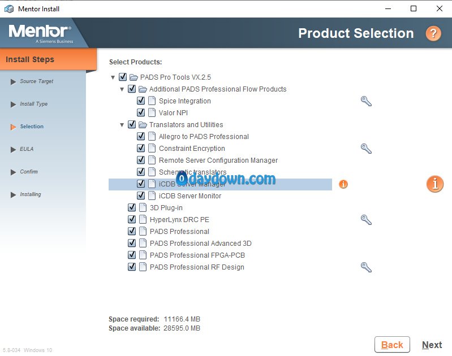Go to the Source Target install step
The width and height of the screenshot is (452, 356).
pos(36,81)
